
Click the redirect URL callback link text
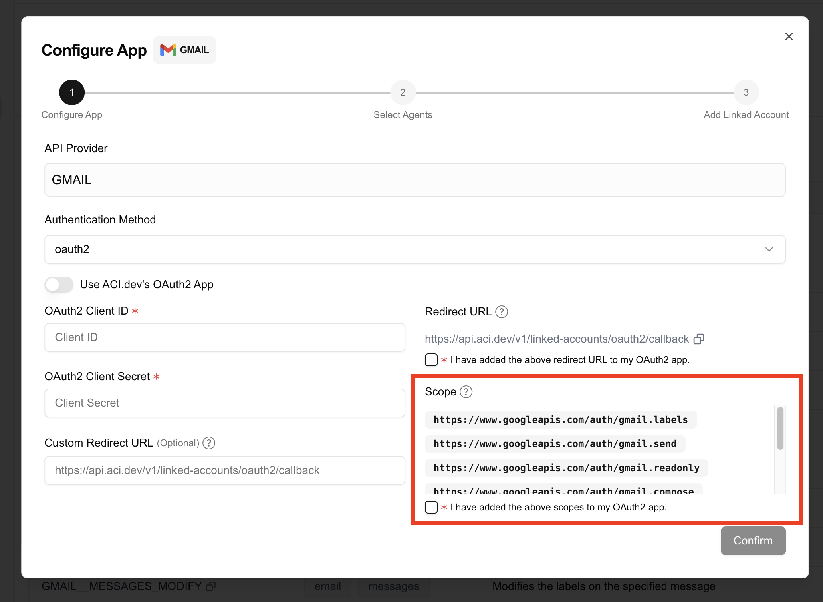coord(556,339)
